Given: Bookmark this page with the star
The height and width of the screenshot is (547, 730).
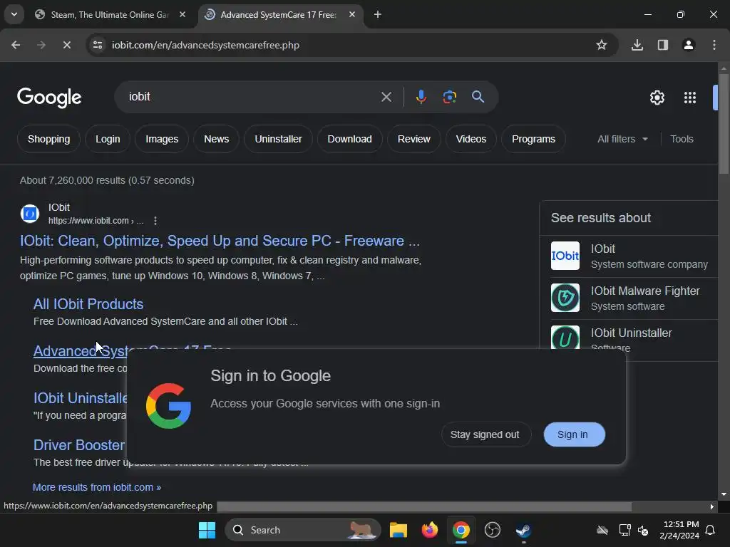Looking at the screenshot, I should tap(602, 45).
